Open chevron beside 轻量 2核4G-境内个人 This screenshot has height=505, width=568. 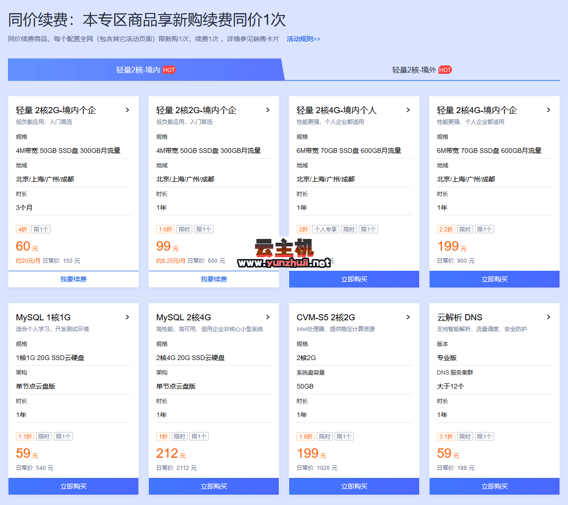(x=408, y=110)
